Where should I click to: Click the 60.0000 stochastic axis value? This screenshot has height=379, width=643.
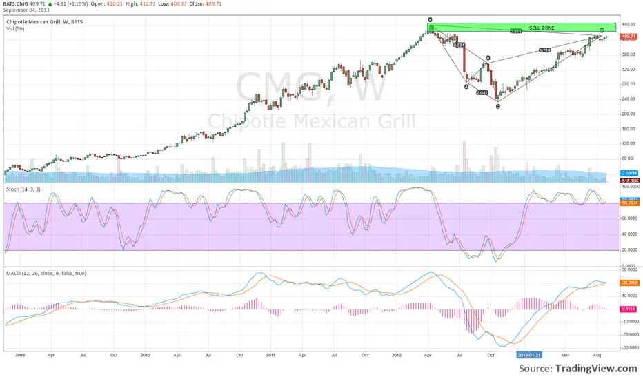click(630, 218)
